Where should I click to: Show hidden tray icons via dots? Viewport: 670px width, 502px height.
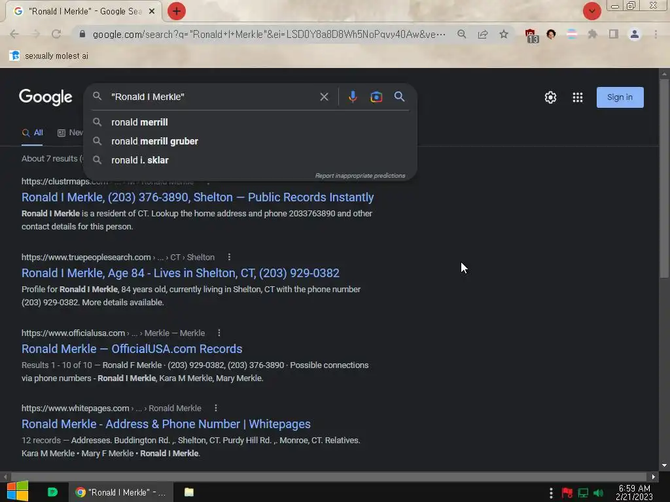click(x=551, y=493)
